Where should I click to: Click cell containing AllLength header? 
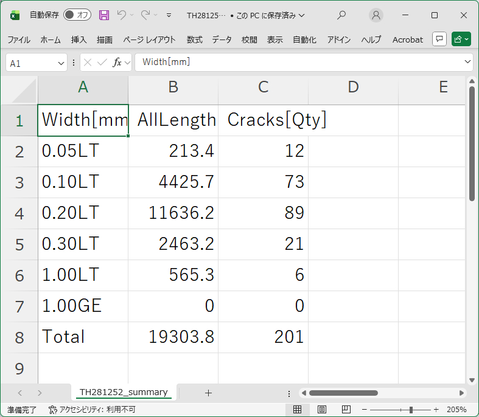173,120
